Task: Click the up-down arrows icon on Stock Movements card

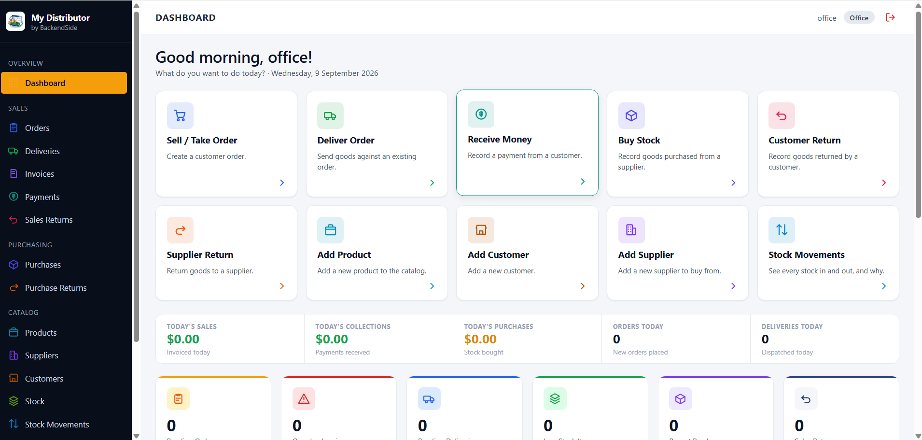Action: [x=782, y=230]
